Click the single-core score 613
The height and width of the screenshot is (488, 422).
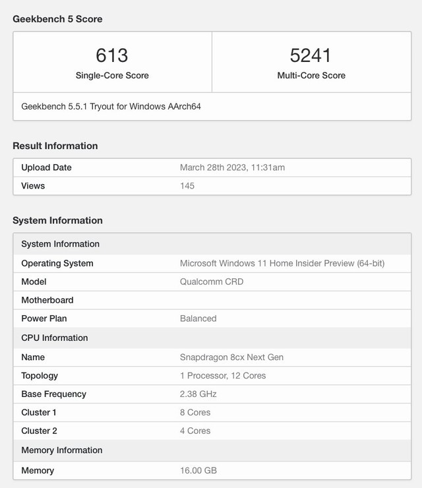[x=112, y=55]
